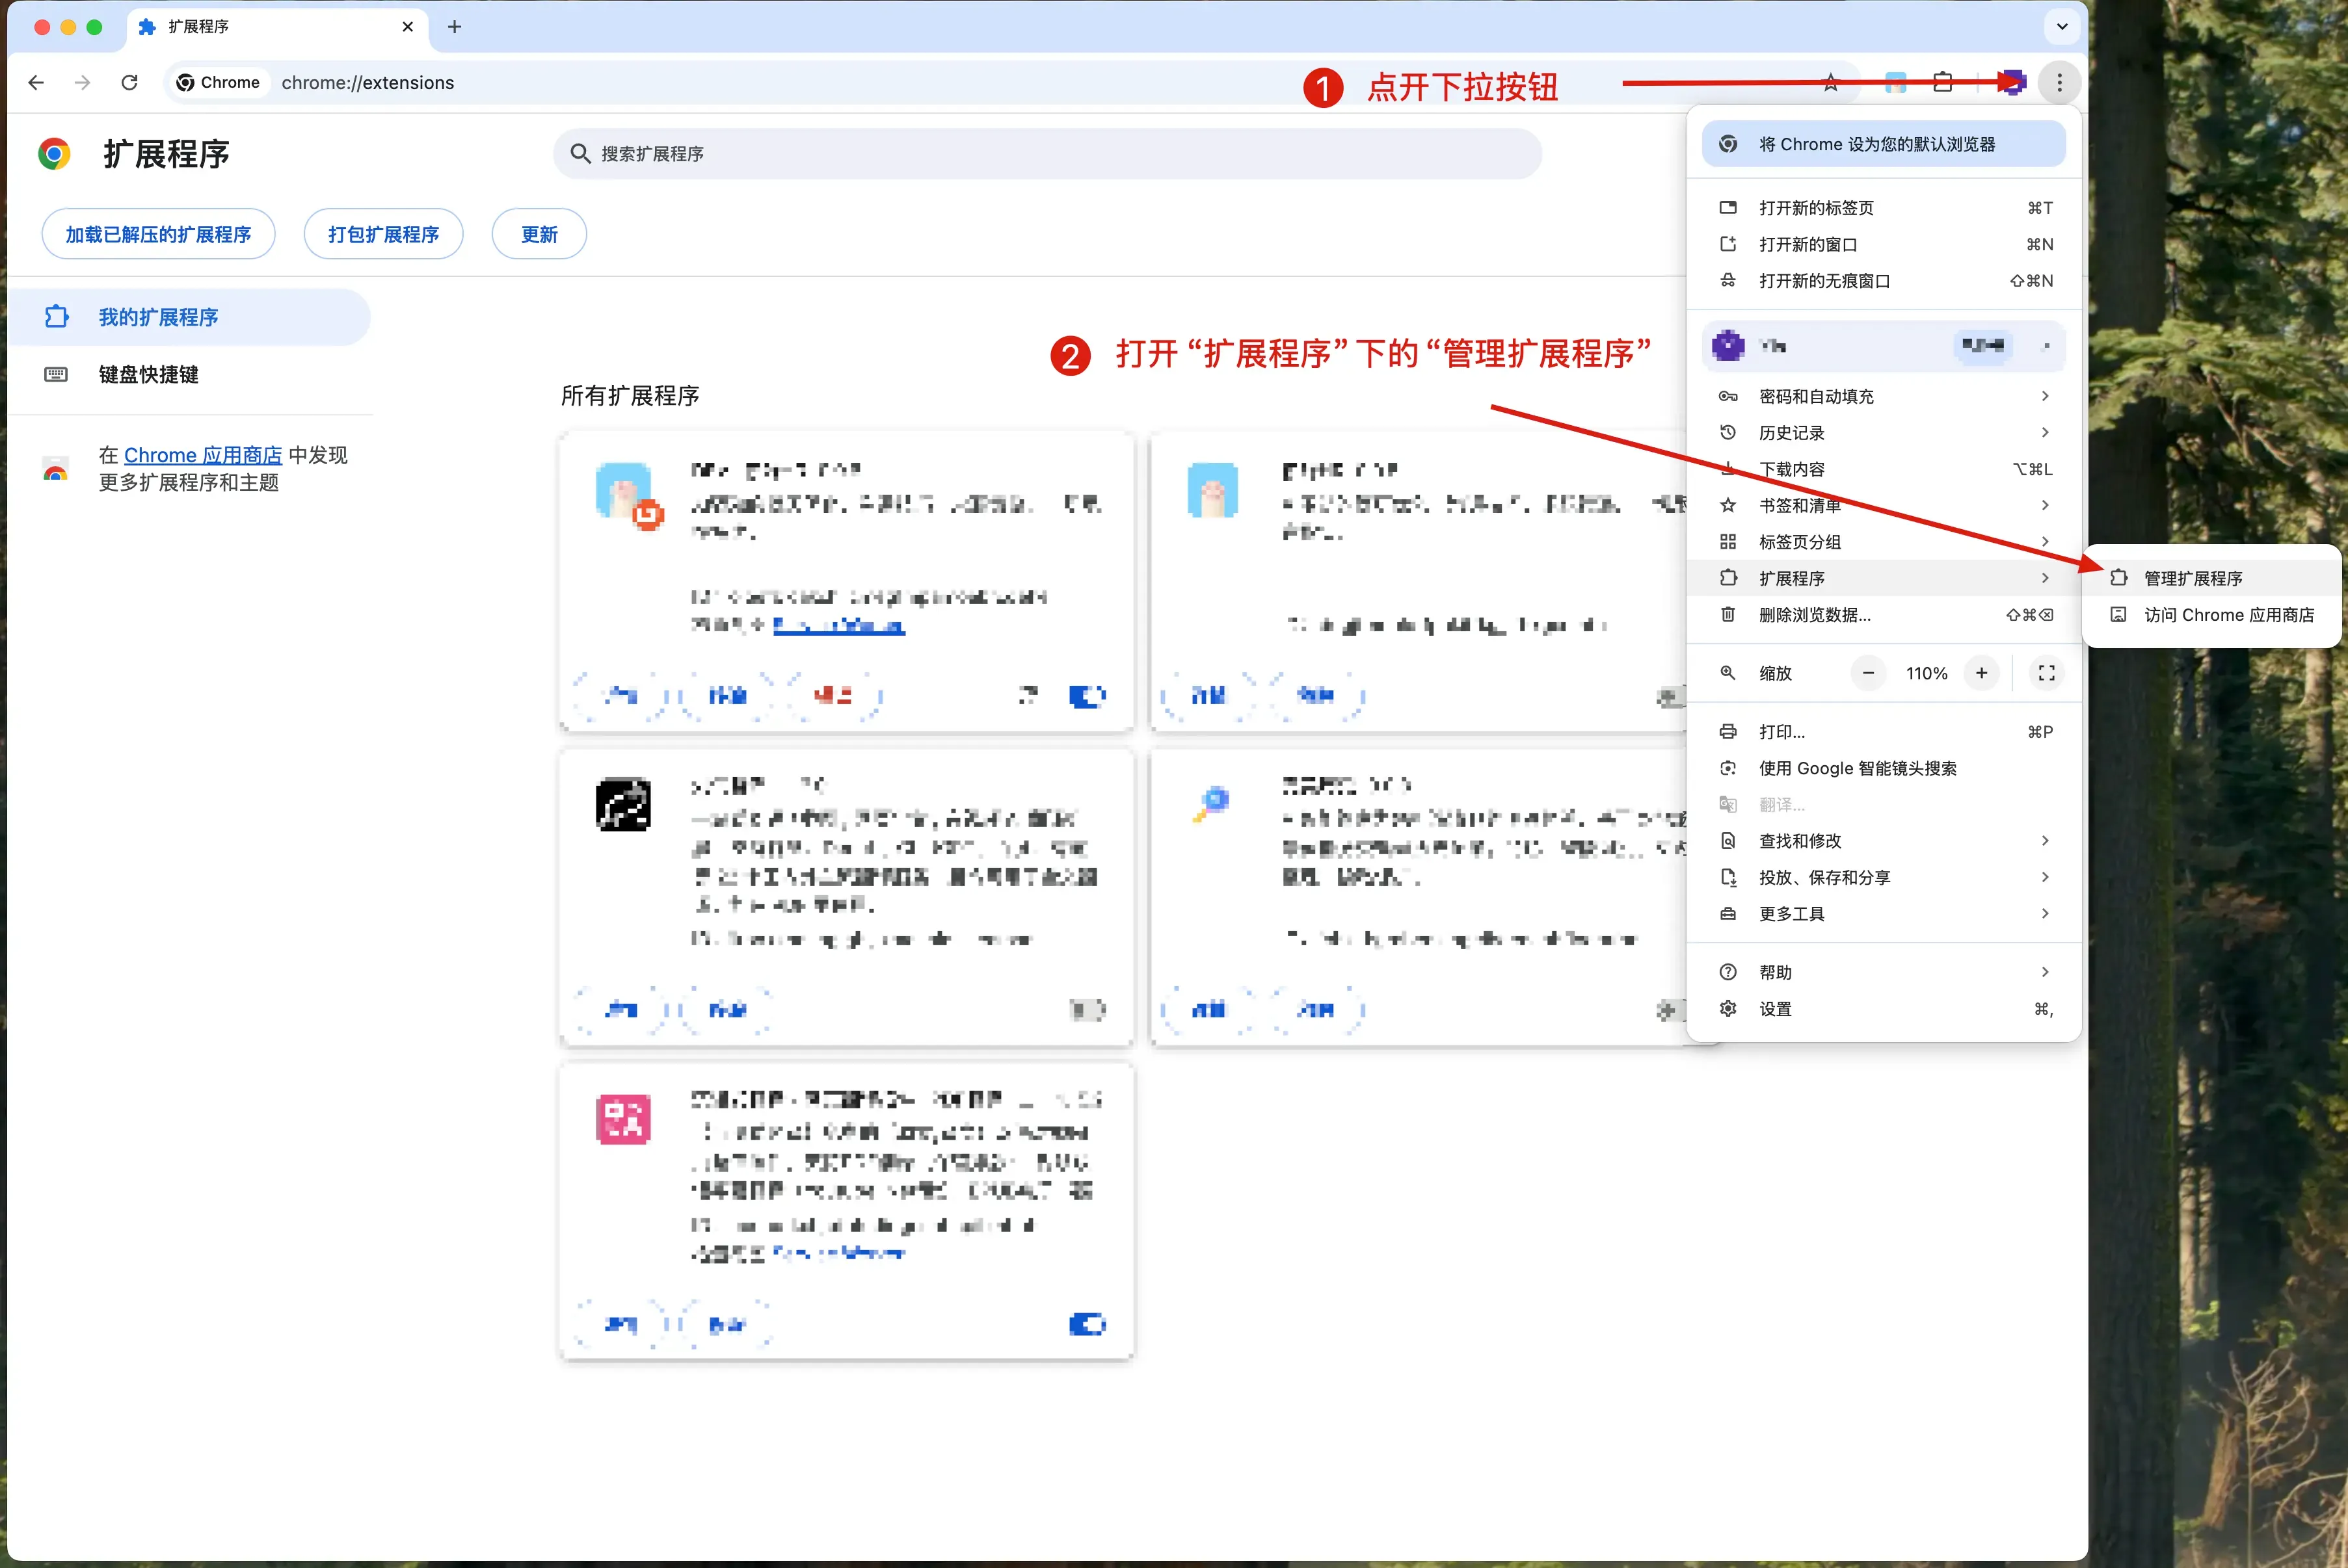Open the Chrome 应用商店 link
Screen dimensions: 2348x1568
[x=203, y=455]
